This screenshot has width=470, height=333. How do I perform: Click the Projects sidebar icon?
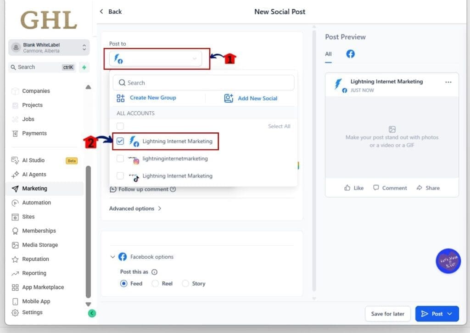(15, 105)
